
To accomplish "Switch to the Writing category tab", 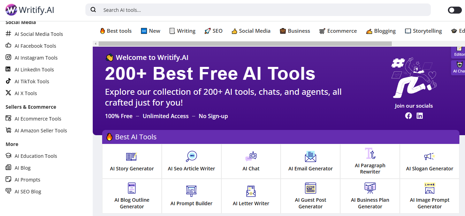I will click(182, 31).
